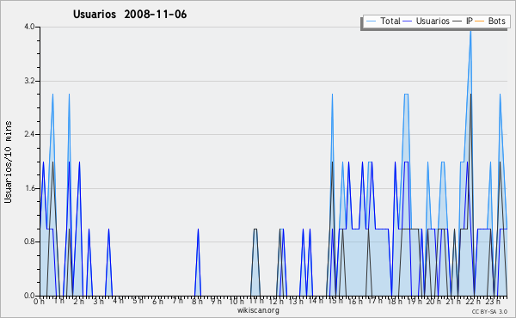The image size is (516, 318).
Task: Click the '23 h' x-axis label
Action: tap(493, 302)
